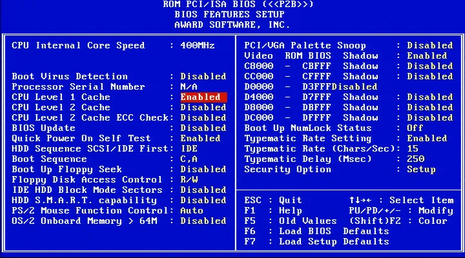
Task: Click the arrow keys Select Item hint
Action: pos(401,200)
